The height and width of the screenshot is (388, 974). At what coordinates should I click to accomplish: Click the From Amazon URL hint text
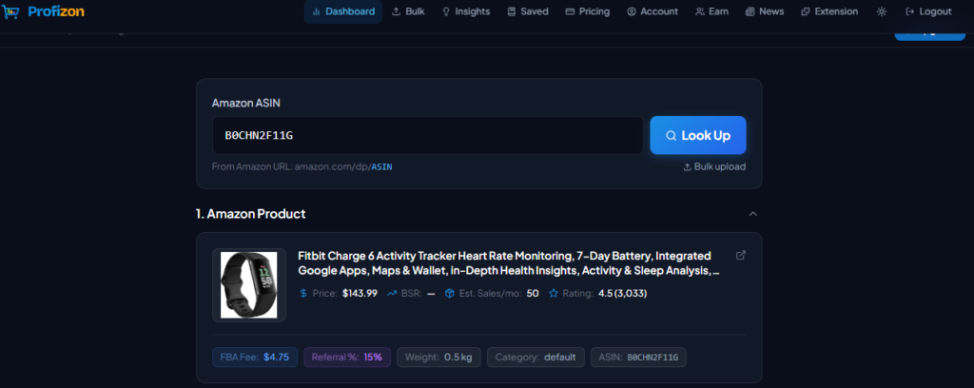click(x=302, y=167)
